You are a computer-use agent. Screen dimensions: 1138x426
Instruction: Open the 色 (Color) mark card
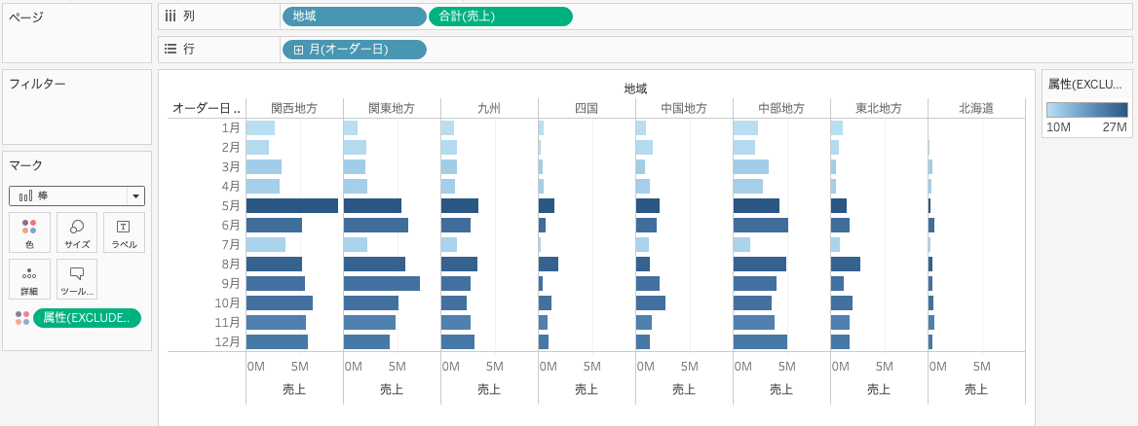(29, 232)
